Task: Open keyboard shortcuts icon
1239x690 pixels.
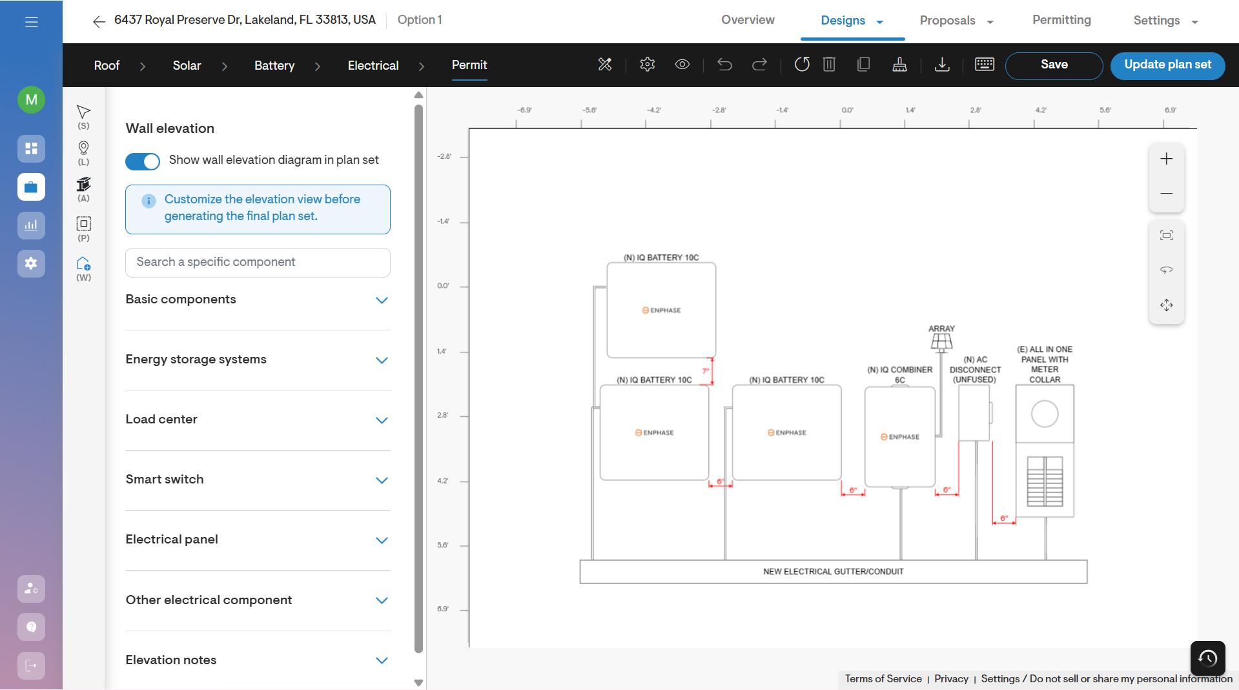Action: click(984, 65)
